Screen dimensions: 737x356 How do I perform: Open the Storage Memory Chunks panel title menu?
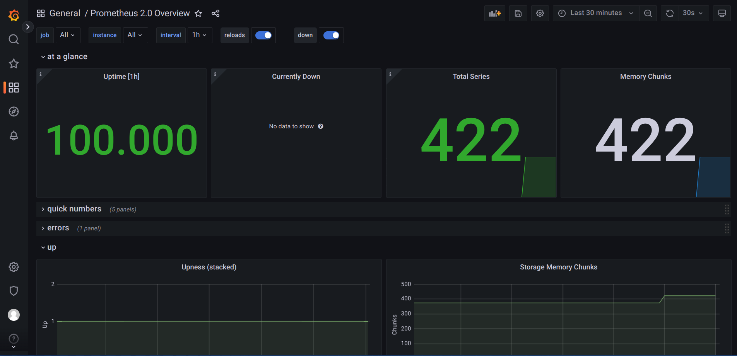pos(559,267)
